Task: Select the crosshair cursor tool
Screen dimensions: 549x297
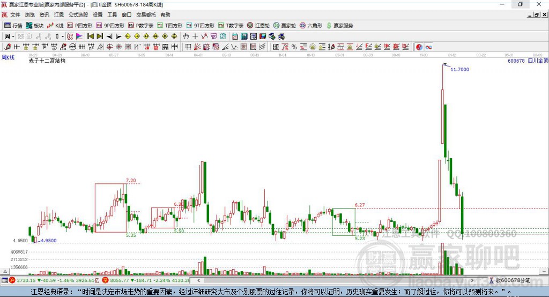Action: (195, 36)
